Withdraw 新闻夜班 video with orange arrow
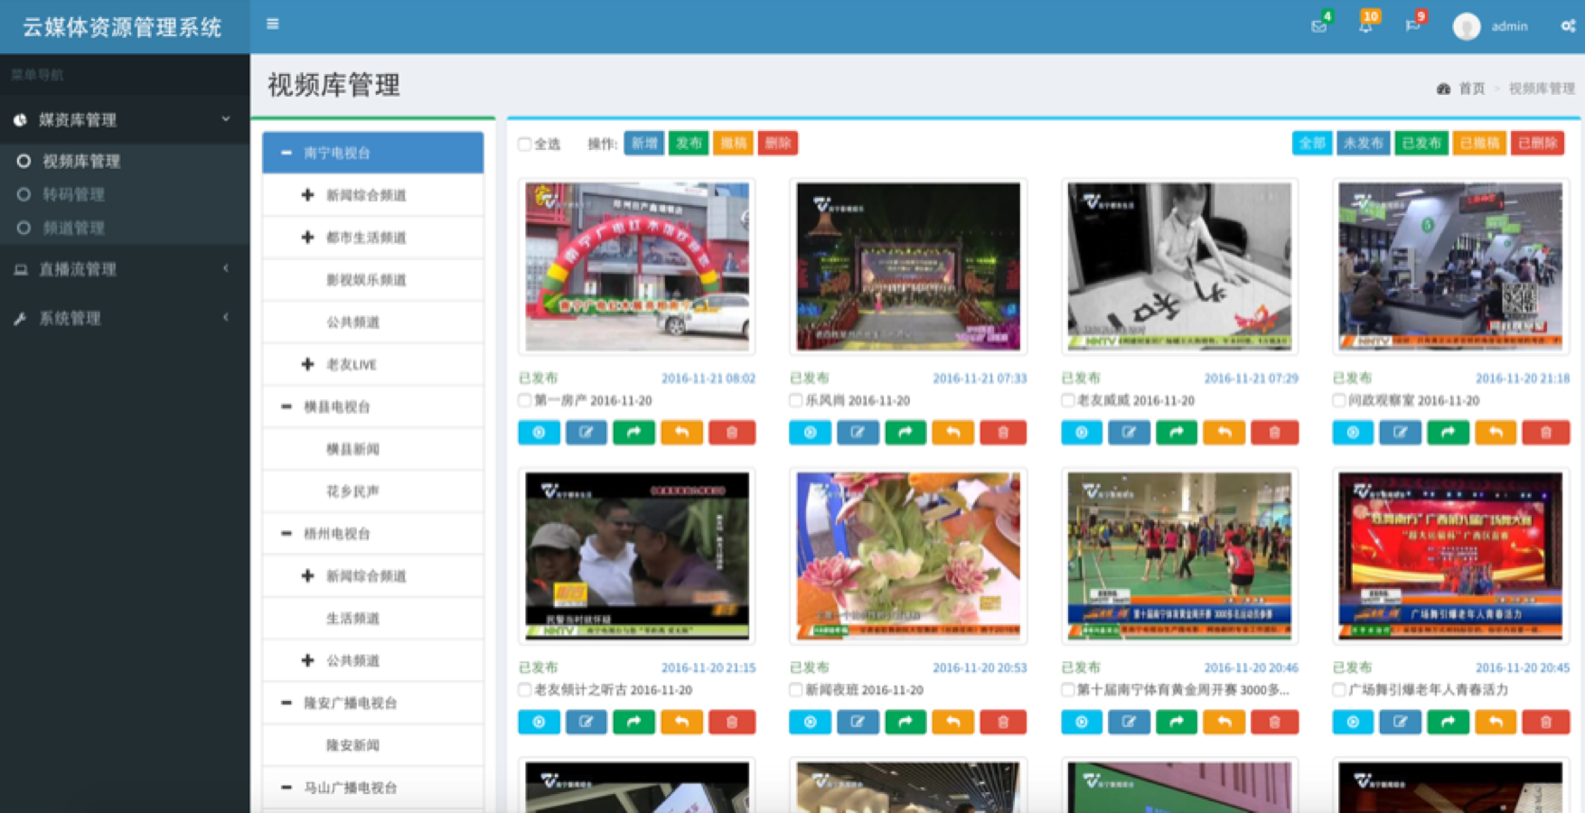The height and width of the screenshot is (813, 1585). click(x=952, y=722)
